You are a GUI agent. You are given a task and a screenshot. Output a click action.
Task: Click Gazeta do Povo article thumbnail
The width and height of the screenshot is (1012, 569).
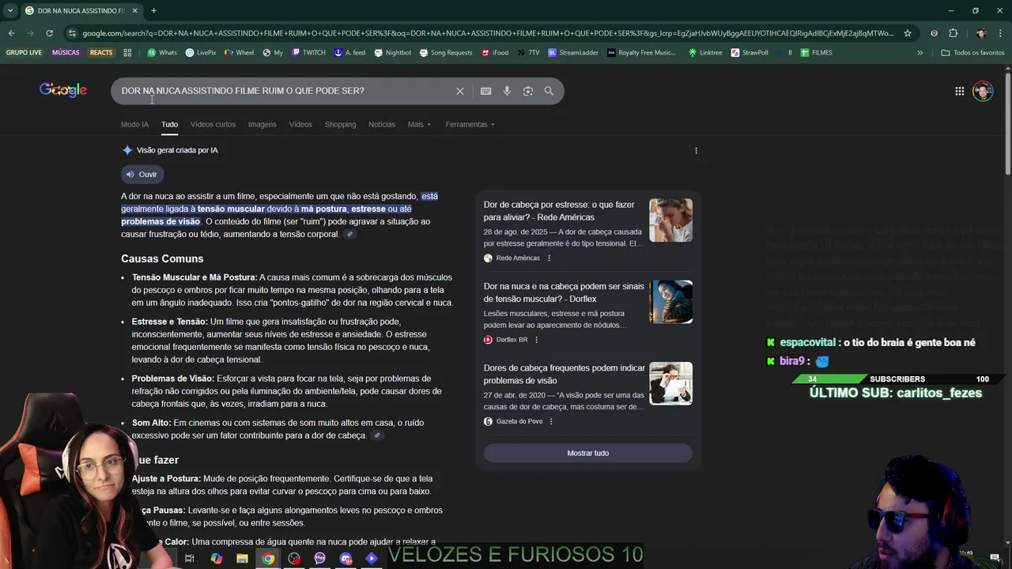(670, 383)
